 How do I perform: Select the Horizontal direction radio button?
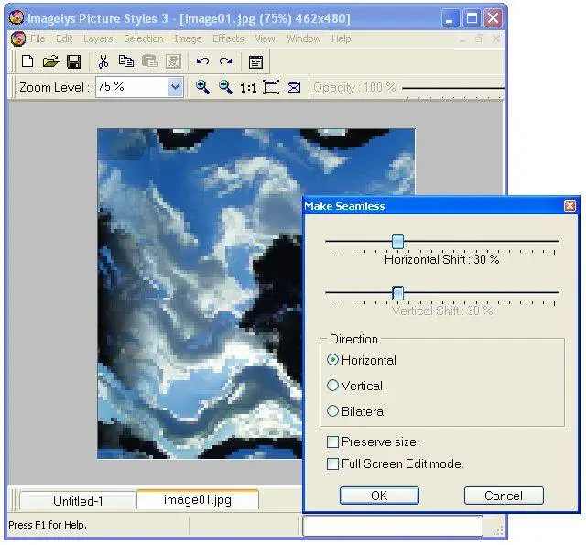click(332, 360)
